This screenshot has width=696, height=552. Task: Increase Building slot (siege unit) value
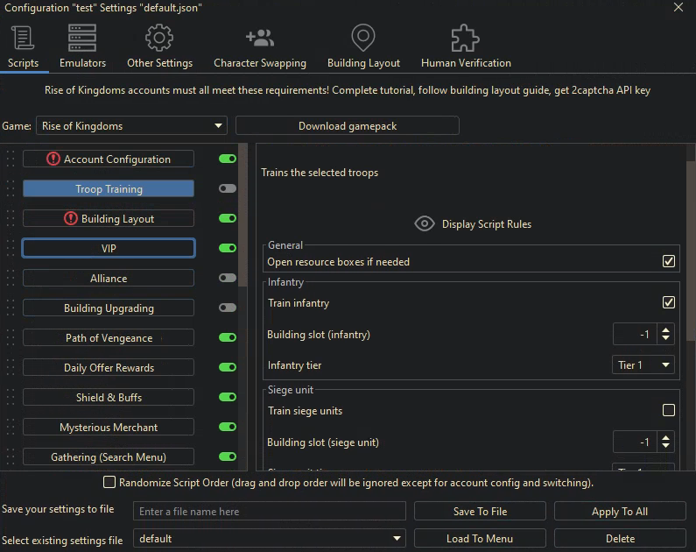pyautogui.click(x=666, y=438)
